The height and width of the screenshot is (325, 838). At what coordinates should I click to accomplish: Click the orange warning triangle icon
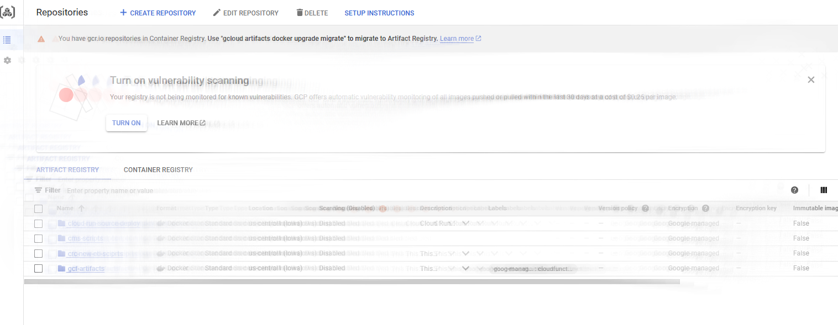41,39
